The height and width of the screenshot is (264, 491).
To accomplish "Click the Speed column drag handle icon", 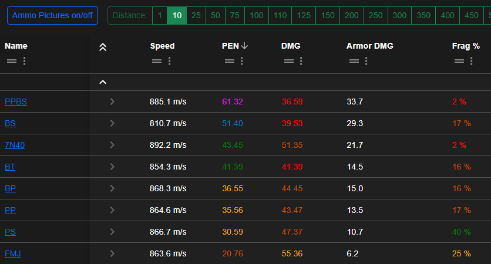I will [x=157, y=61].
